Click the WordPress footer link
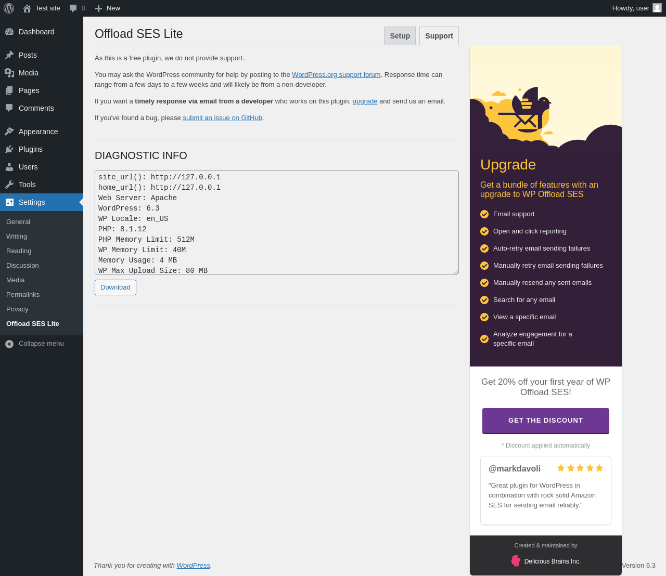The image size is (666, 576). click(x=194, y=566)
